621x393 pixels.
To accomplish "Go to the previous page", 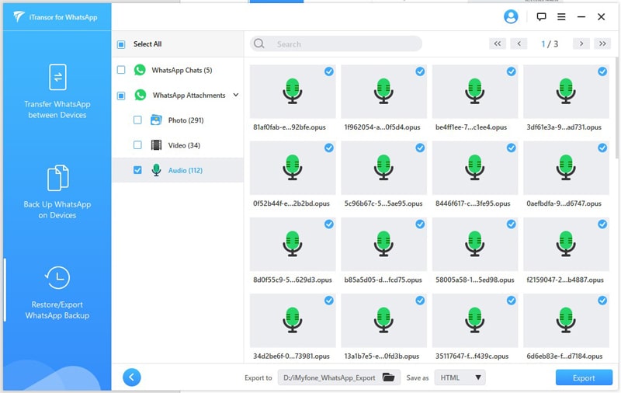I will coord(519,43).
